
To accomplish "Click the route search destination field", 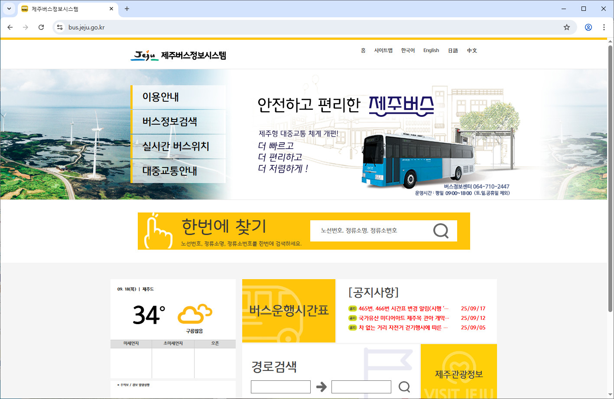I will pyautogui.click(x=361, y=387).
